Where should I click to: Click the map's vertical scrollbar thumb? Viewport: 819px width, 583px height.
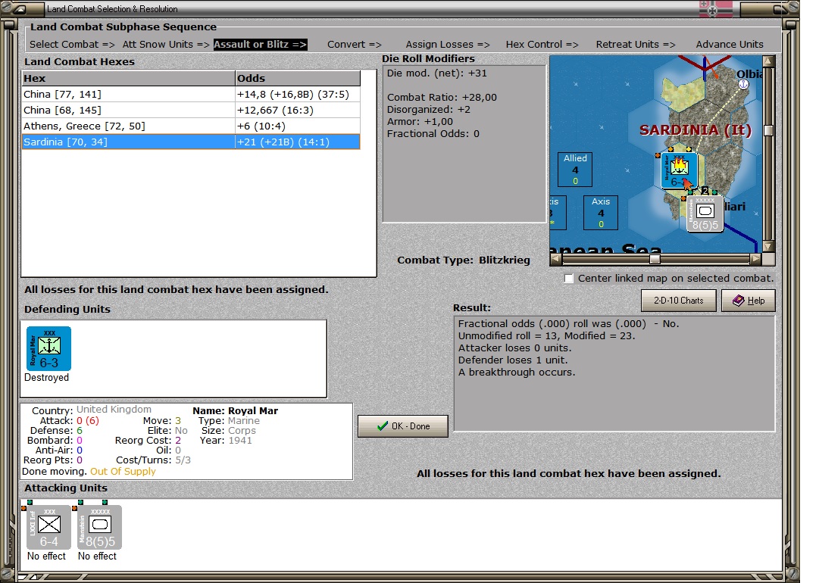[768, 130]
